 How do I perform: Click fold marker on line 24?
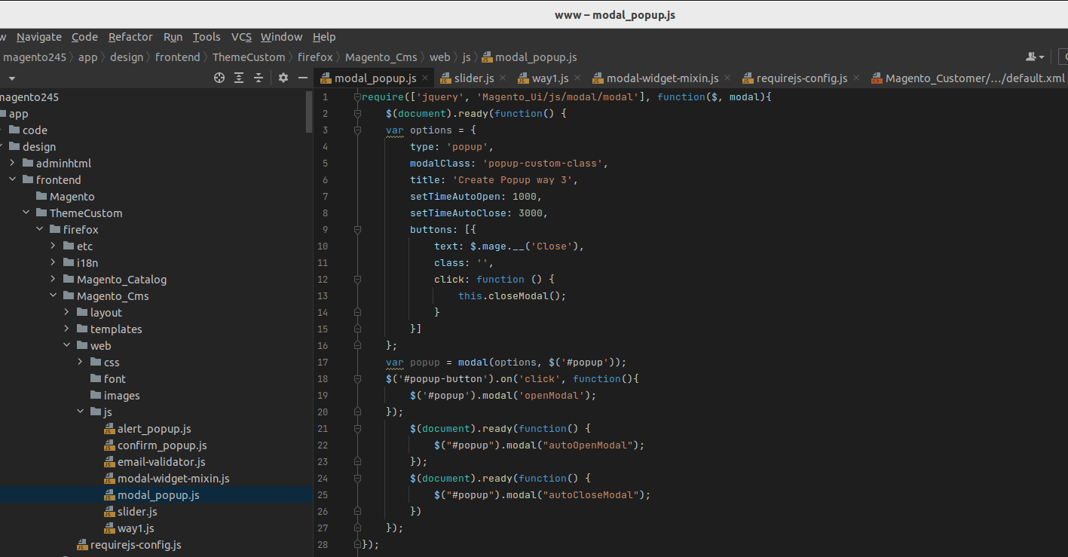pyautogui.click(x=357, y=479)
